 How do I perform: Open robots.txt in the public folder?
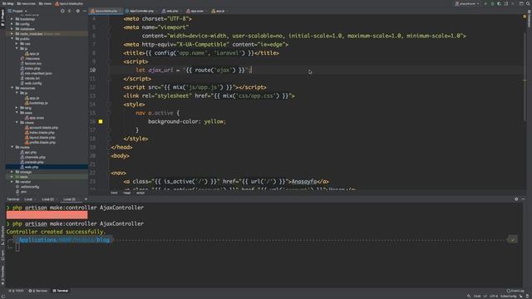coord(30,78)
